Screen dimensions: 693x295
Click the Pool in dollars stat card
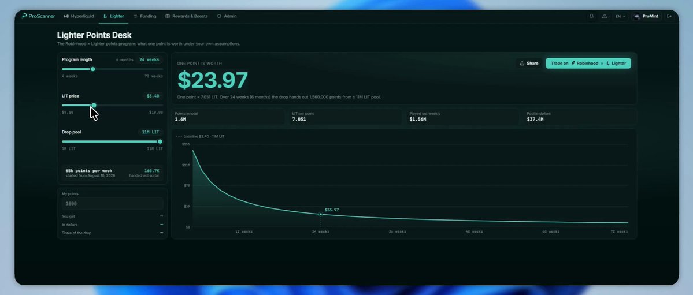click(580, 117)
